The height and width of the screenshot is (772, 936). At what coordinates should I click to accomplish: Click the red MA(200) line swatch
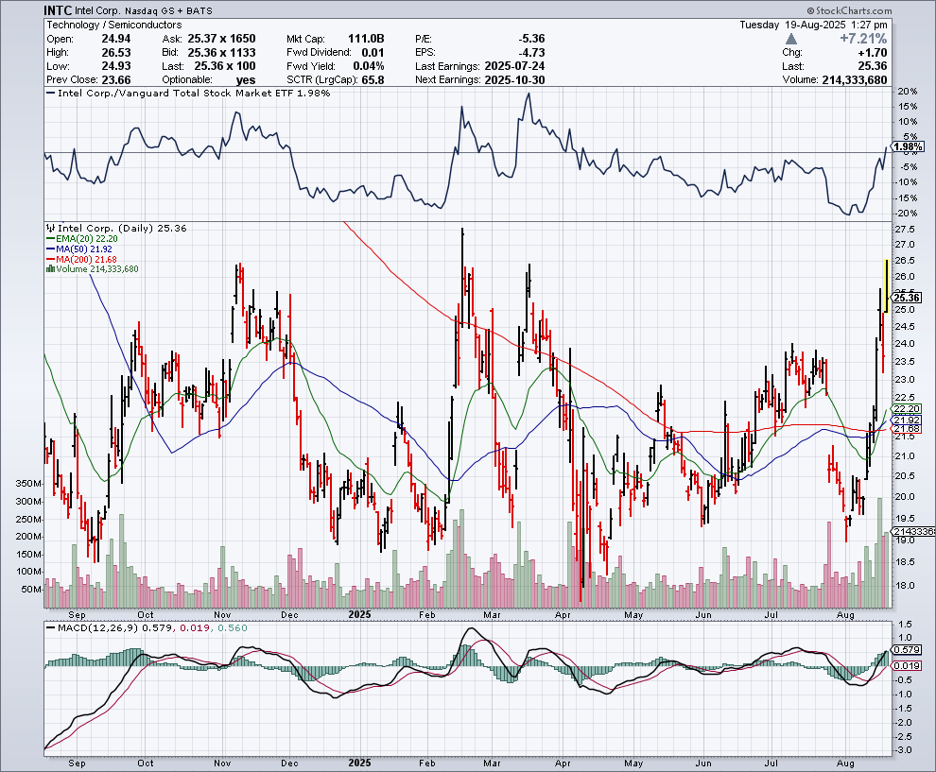[52, 258]
